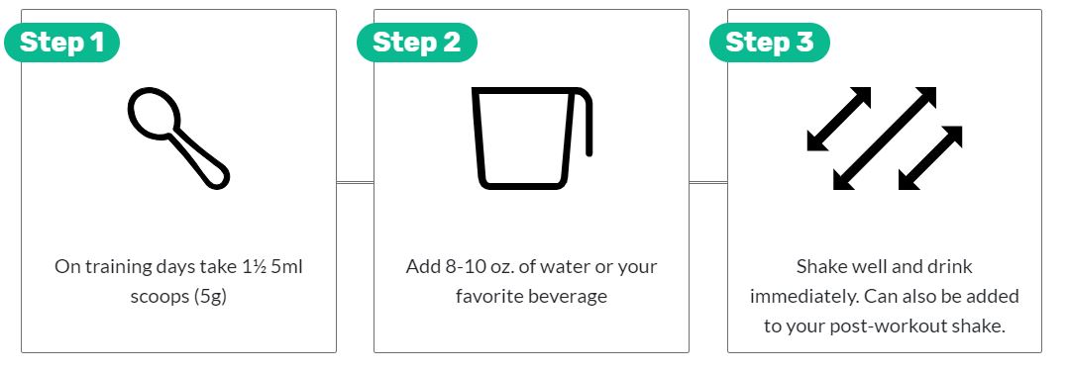
Task: Click connector line between Step 1 and 2
Action: [x=355, y=182]
